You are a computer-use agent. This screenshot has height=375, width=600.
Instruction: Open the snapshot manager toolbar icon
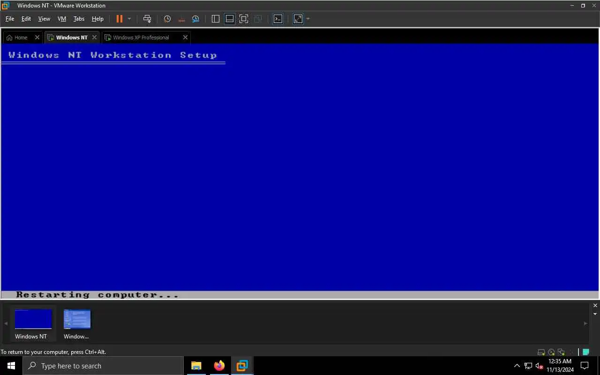[x=195, y=19]
